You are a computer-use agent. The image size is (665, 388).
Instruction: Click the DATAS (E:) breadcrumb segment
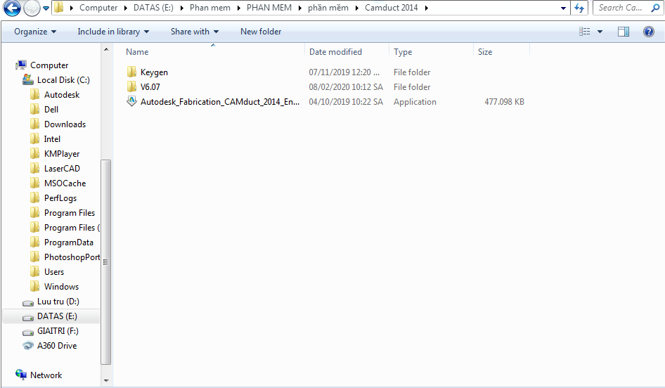coord(153,8)
